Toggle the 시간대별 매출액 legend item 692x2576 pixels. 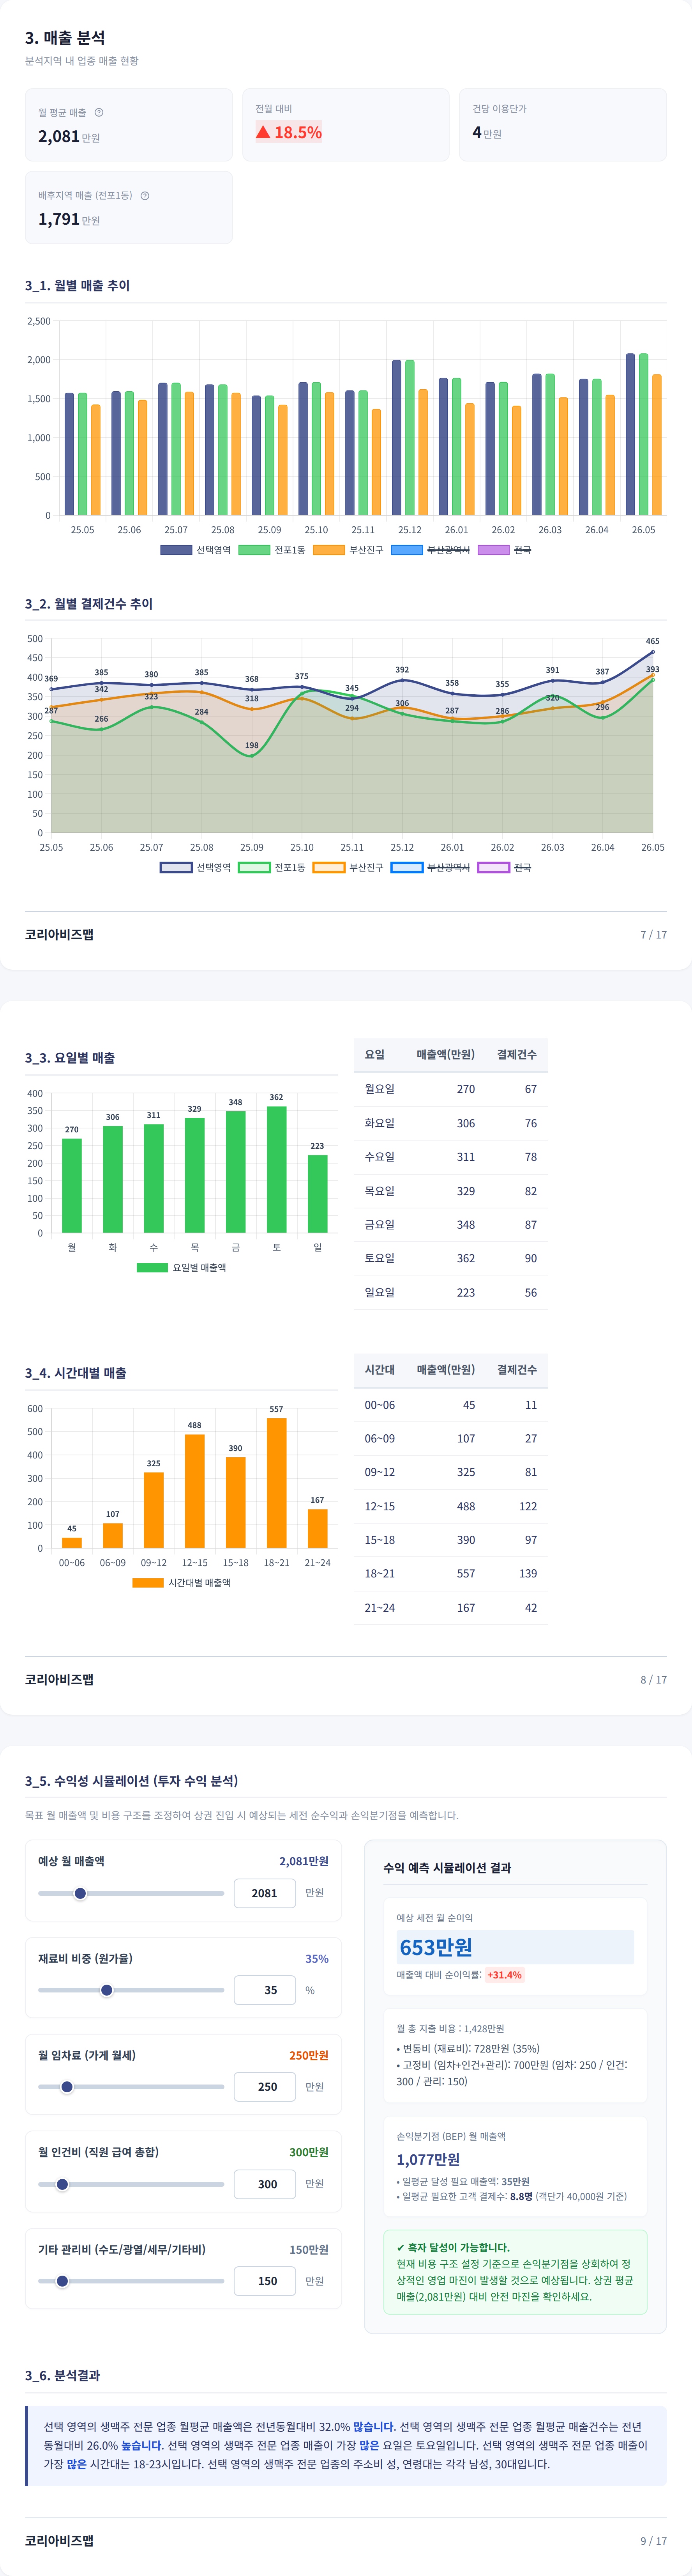point(182,1582)
